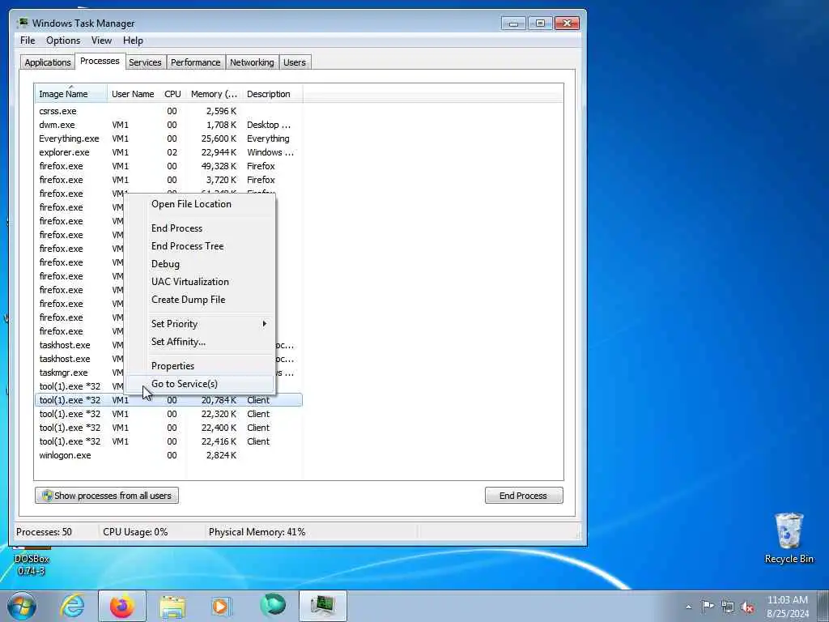Open Properties from the context menu
829x622 pixels.
200,366
